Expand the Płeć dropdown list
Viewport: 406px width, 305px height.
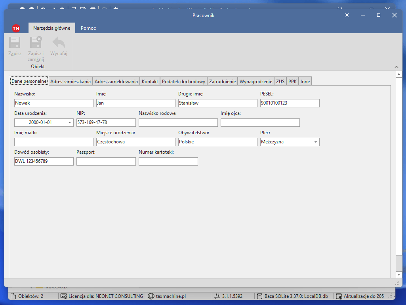tap(316, 142)
